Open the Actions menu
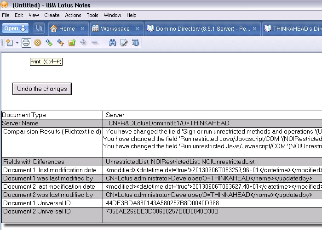 [73, 15]
